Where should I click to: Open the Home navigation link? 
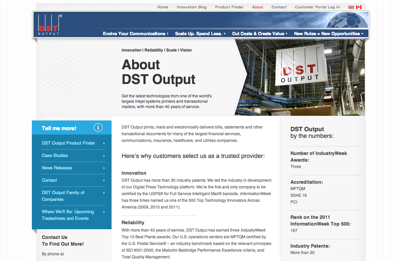coord(163,7)
